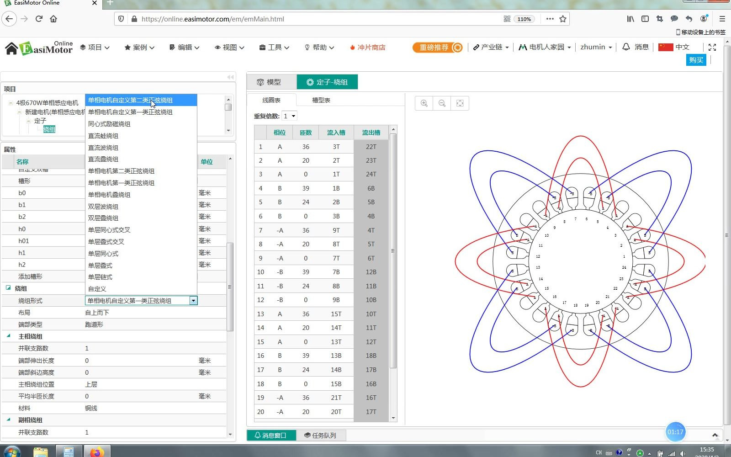Click the 购买 purchase button
Screen dimensions: 731x457
click(695, 60)
